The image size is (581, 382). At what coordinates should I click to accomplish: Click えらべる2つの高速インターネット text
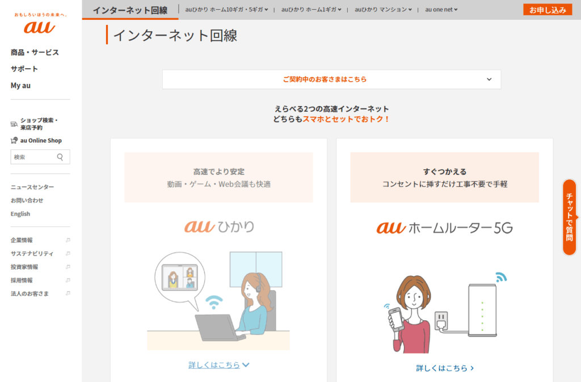click(331, 109)
